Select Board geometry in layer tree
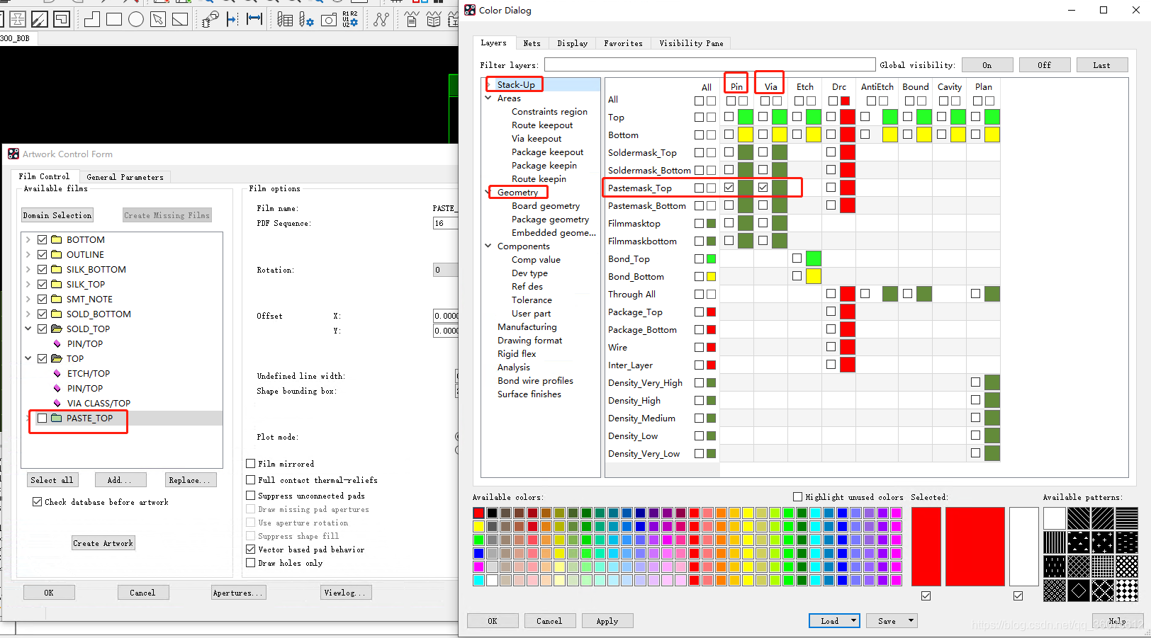The height and width of the screenshot is (638, 1151). point(546,206)
